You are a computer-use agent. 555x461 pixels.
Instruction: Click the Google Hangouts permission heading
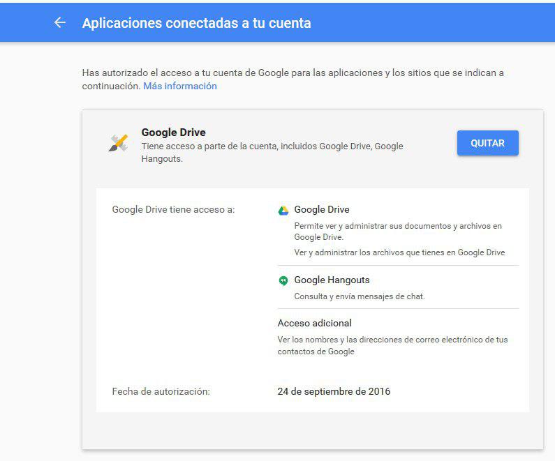(332, 280)
